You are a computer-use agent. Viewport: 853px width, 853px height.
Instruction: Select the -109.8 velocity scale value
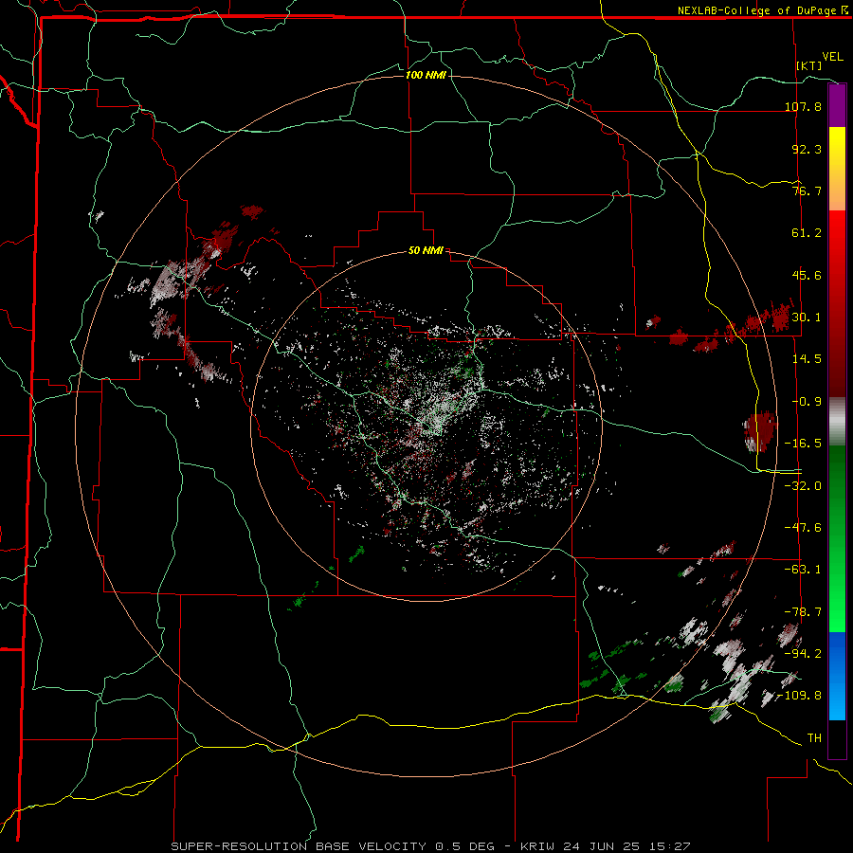click(800, 696)
